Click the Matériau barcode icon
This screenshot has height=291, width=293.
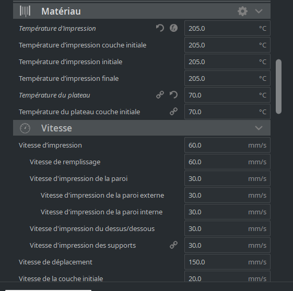pyautogui.click(x=25, y=11)
